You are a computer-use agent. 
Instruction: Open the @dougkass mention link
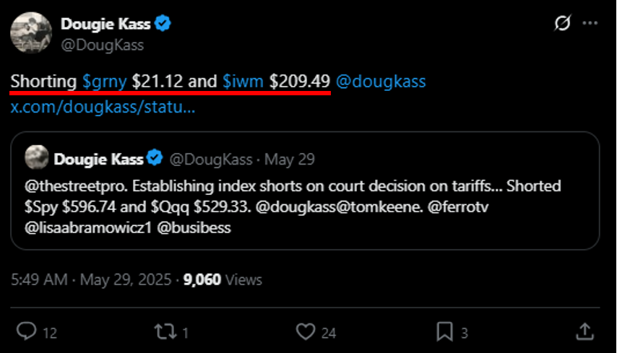click(x=381, y=82)
